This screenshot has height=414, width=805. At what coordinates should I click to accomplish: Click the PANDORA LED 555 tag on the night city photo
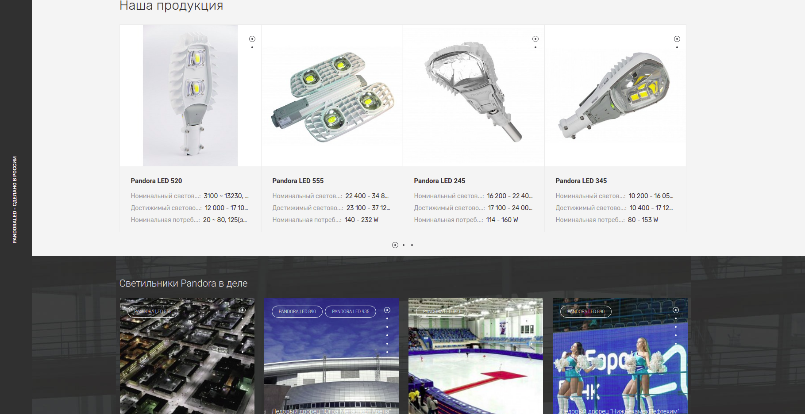153,311
